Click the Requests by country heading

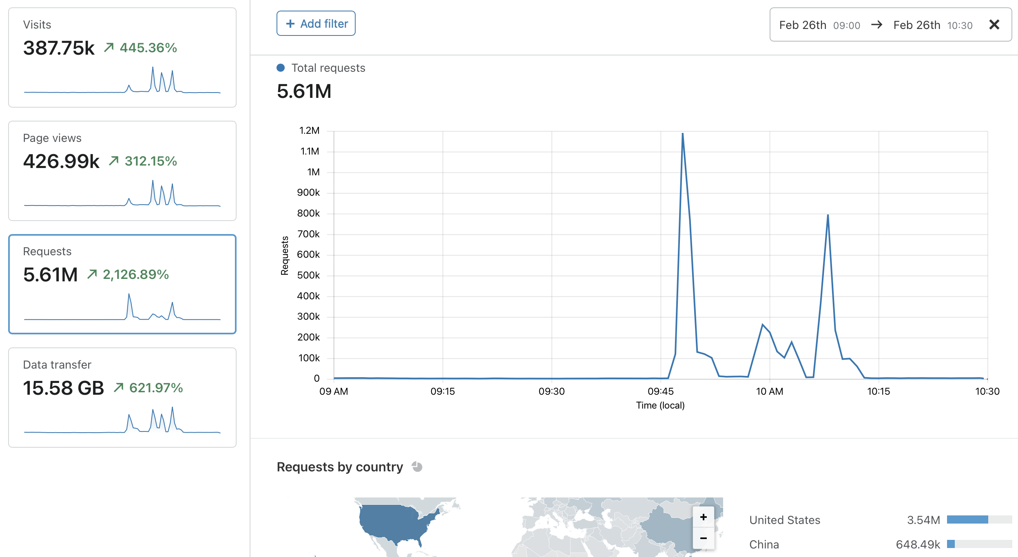click(340, 467)
